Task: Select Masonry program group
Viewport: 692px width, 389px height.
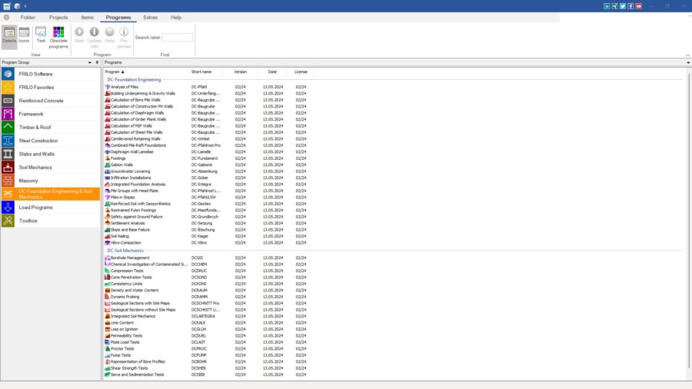Action: click(50, 181)
